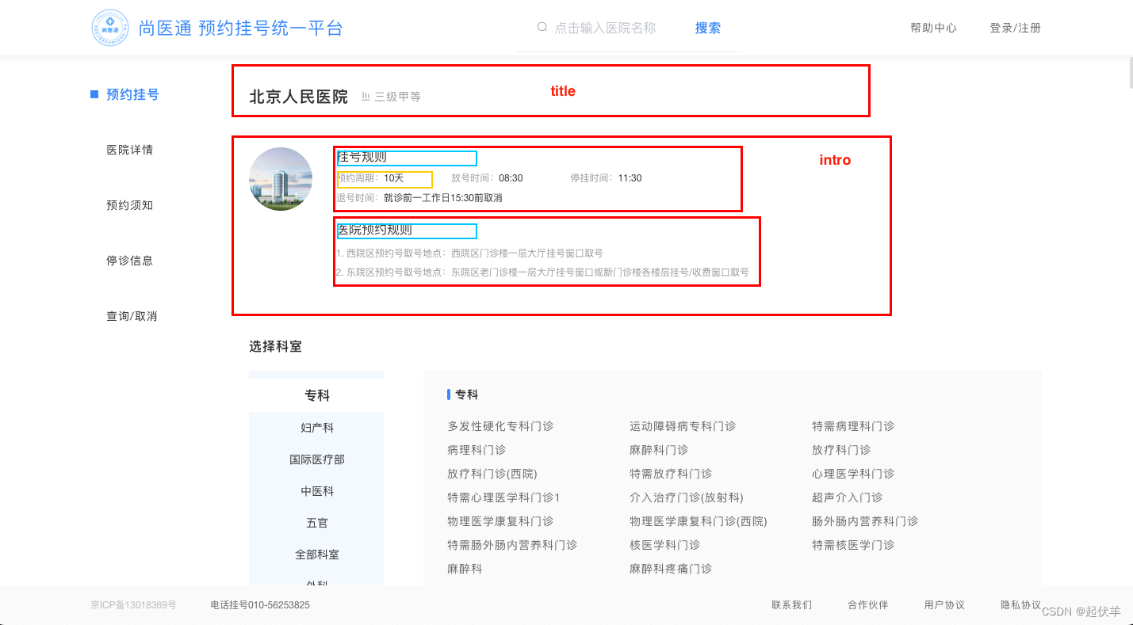Select 国际医疗部 in department list
This screenshot has width=1133, height=625.
click(x=316, y=459)
